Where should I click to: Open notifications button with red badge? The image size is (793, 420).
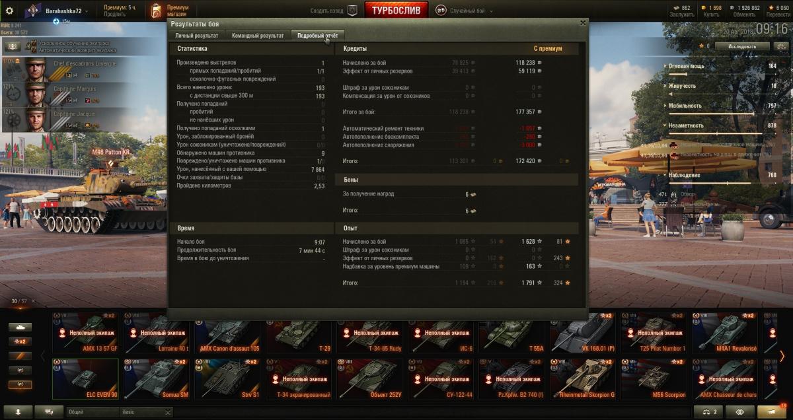click(x=772, y=412)
